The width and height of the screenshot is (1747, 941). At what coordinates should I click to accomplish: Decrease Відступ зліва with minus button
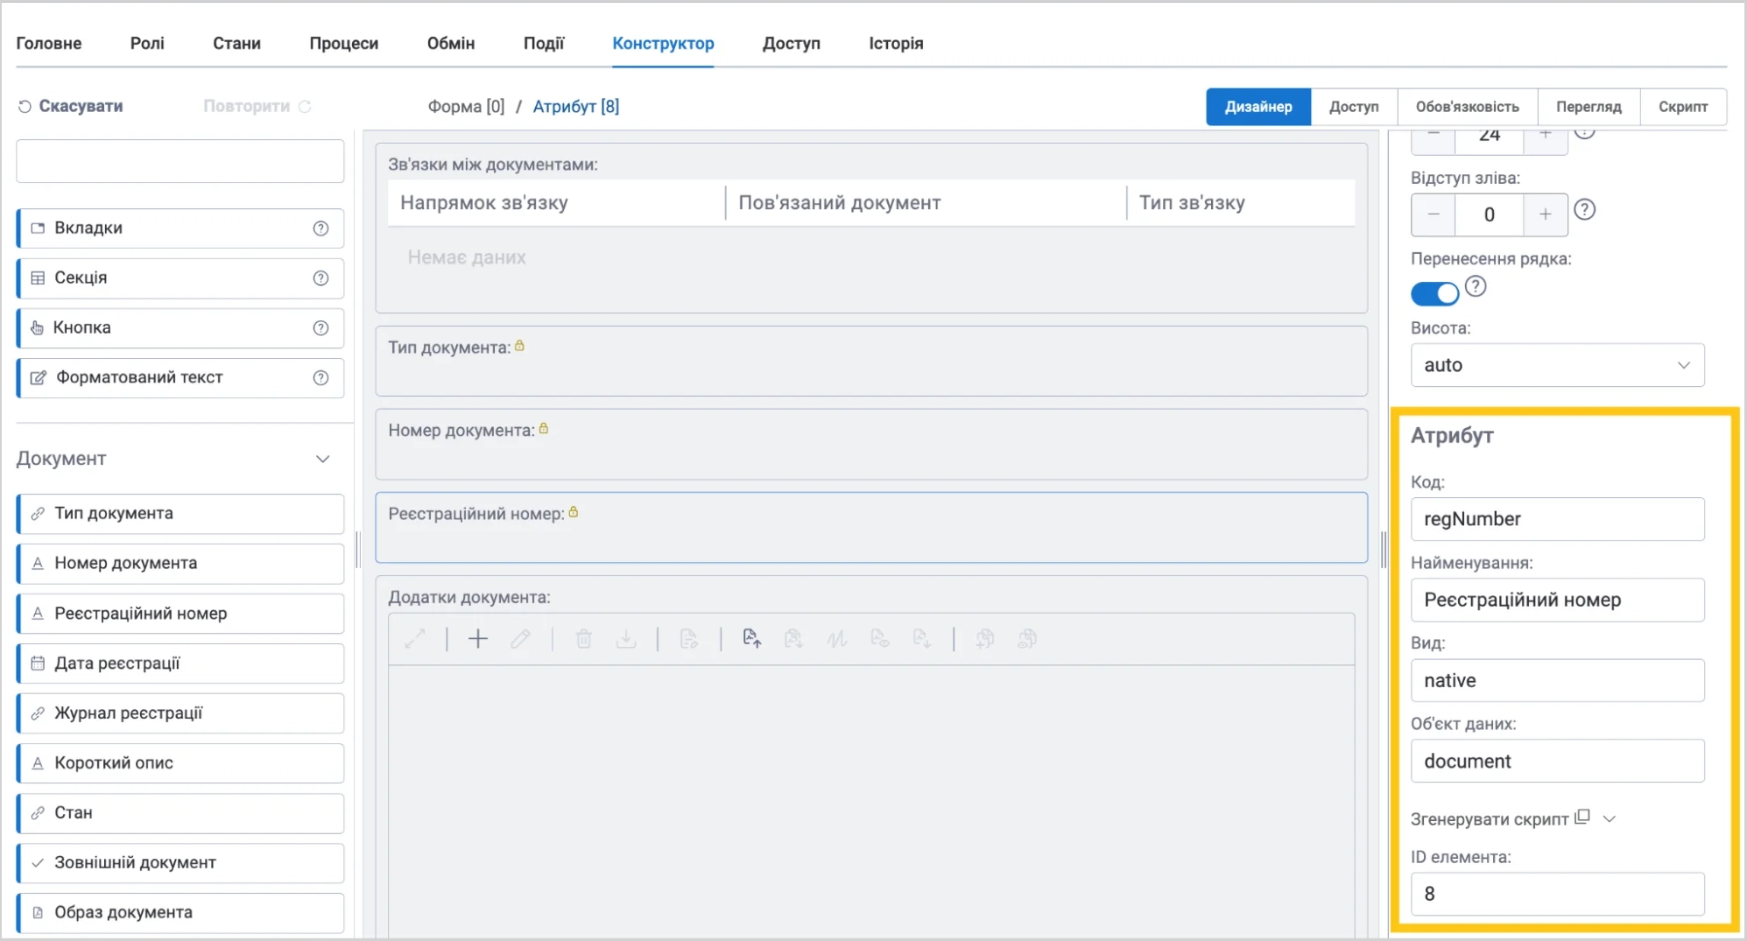pos(1434,214)
